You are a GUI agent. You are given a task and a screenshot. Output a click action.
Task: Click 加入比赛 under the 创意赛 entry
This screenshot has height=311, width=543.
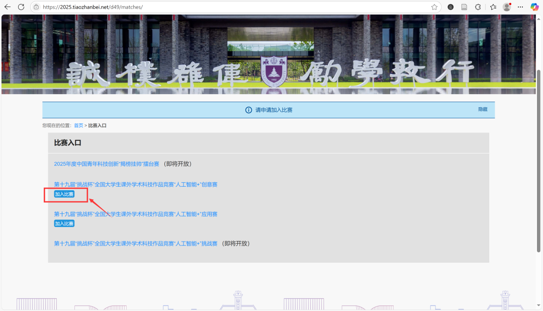tap(64, 194)
